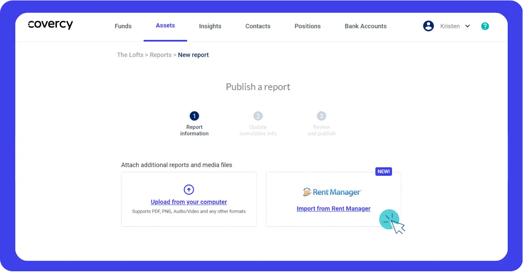The width and height of the screenshot is (523, 273).
Task: Select the upload arrow icon
Action: pyautogui.click(x=188, y=189)
